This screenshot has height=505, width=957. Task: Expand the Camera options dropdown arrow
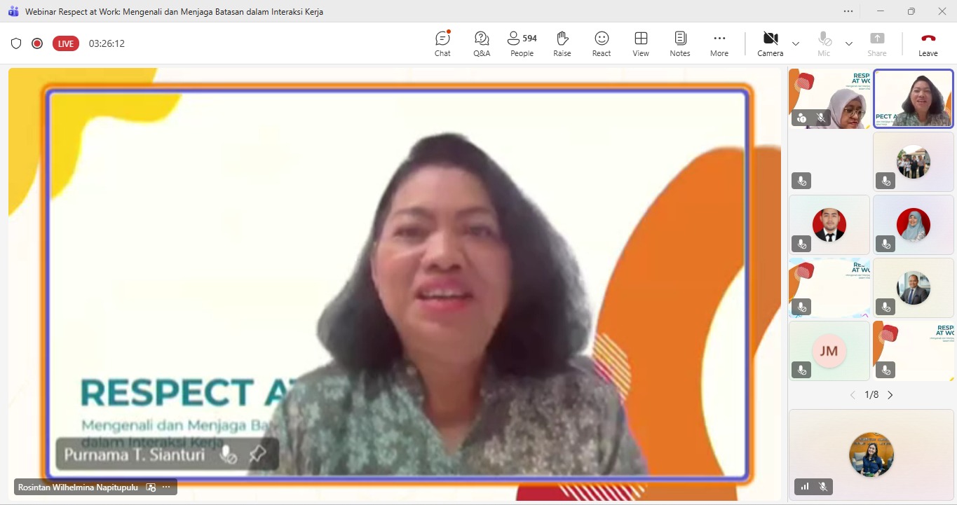click(796, 43)
